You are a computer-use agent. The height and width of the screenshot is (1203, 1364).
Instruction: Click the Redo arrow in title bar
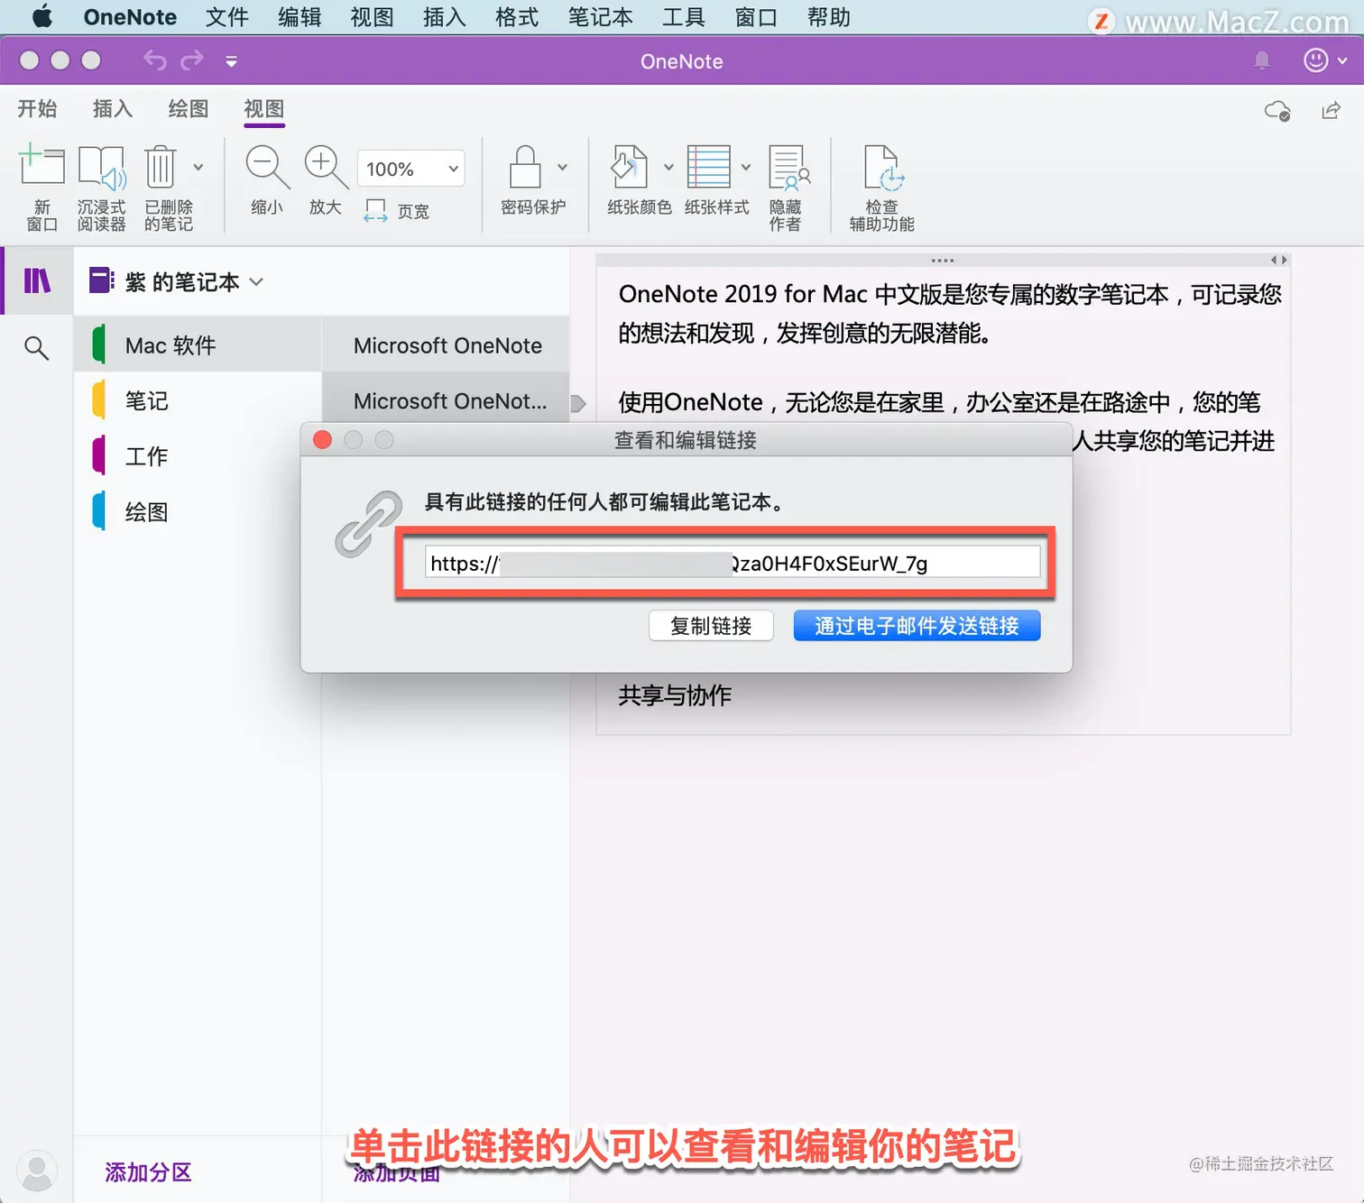192,60
